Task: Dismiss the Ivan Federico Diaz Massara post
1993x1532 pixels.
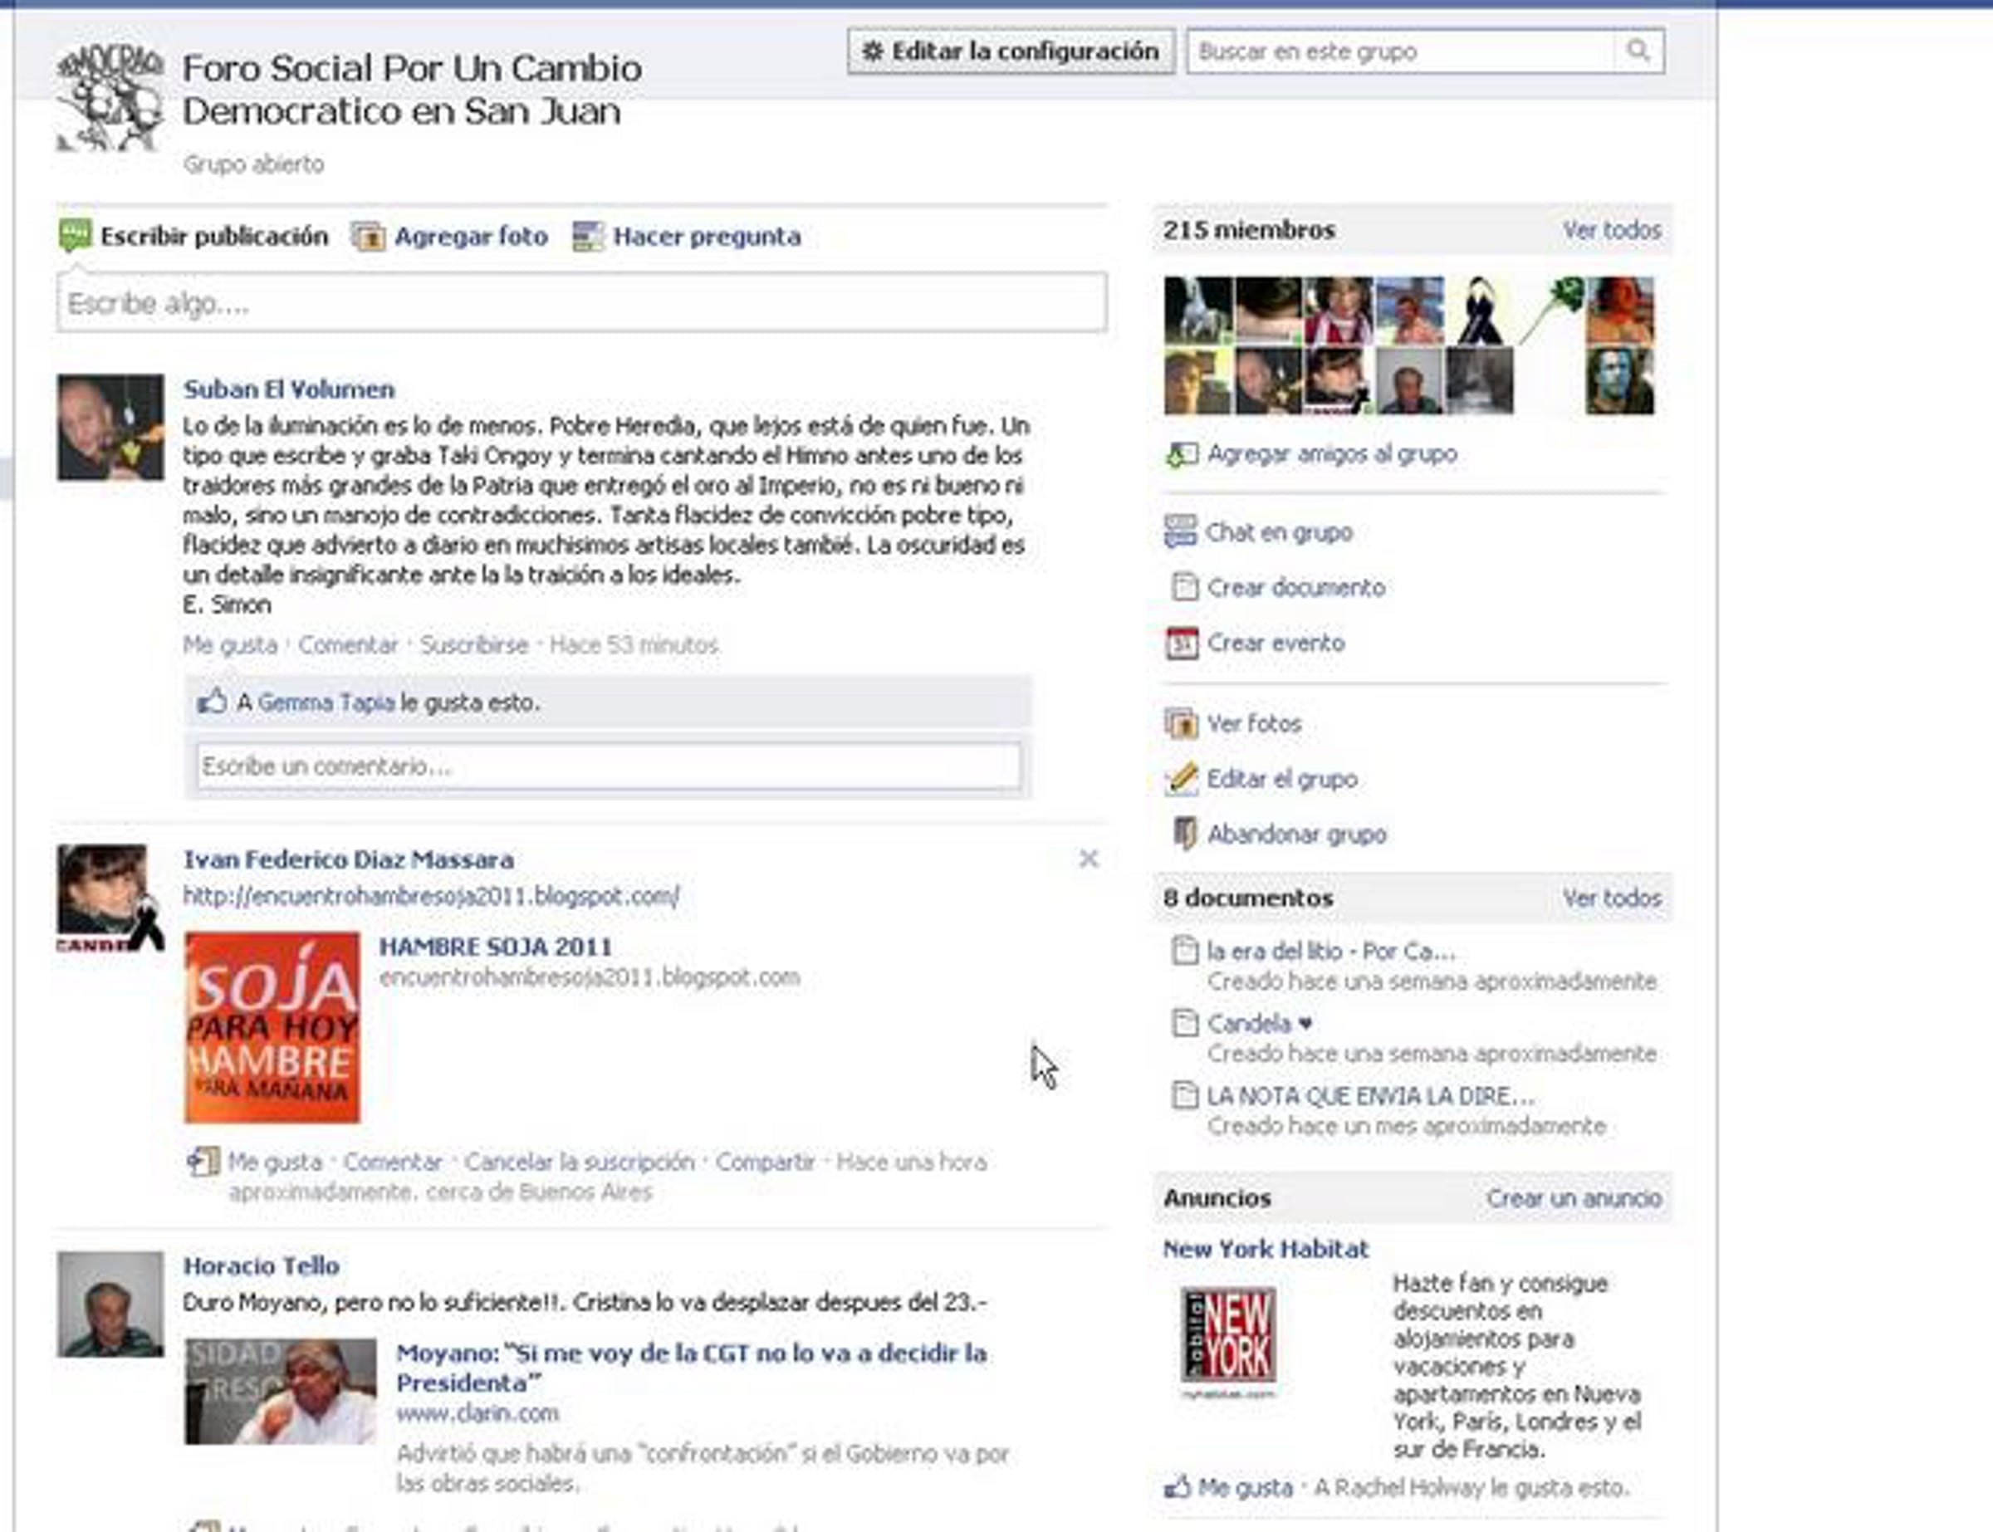Action: 1088,859
